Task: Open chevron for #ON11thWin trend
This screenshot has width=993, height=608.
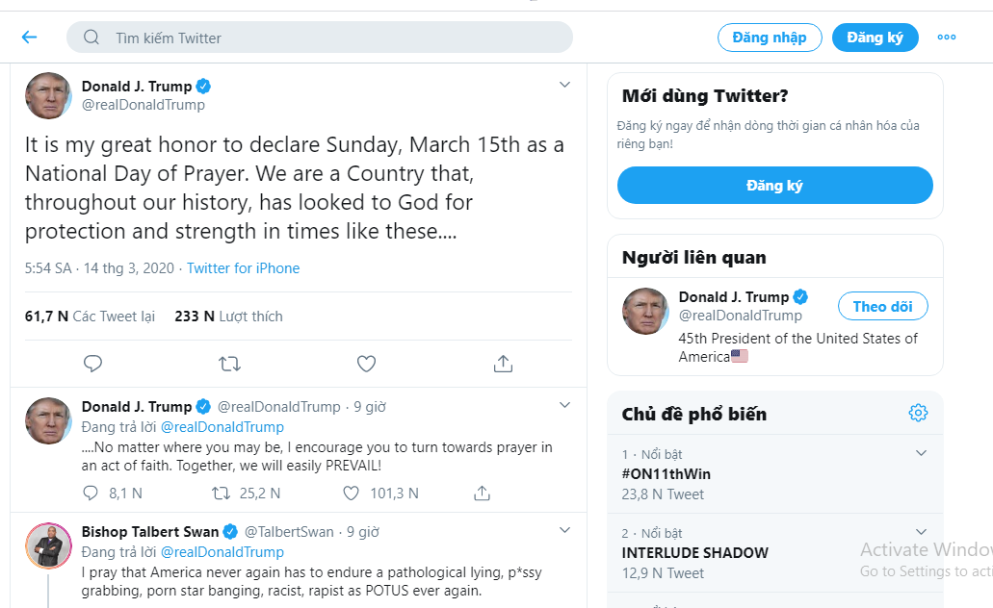Action: 921,453
